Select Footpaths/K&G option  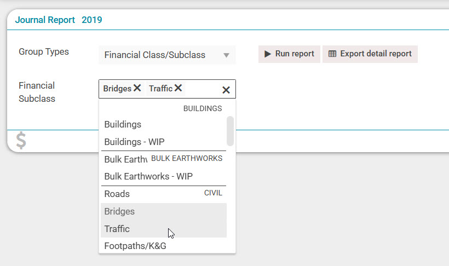(135, 246)
